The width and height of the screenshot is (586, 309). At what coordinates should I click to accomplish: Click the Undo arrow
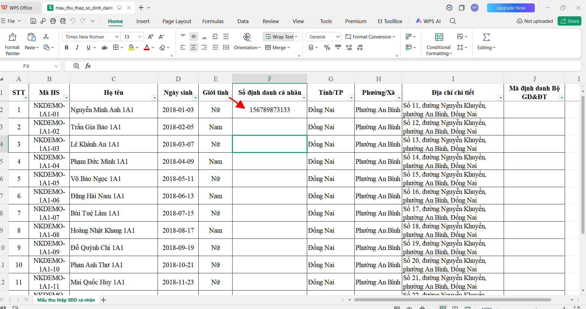(x=73, y=21)
